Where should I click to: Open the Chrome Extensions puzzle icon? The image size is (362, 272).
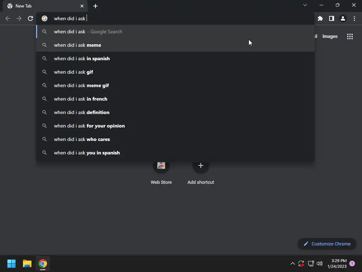320,18
